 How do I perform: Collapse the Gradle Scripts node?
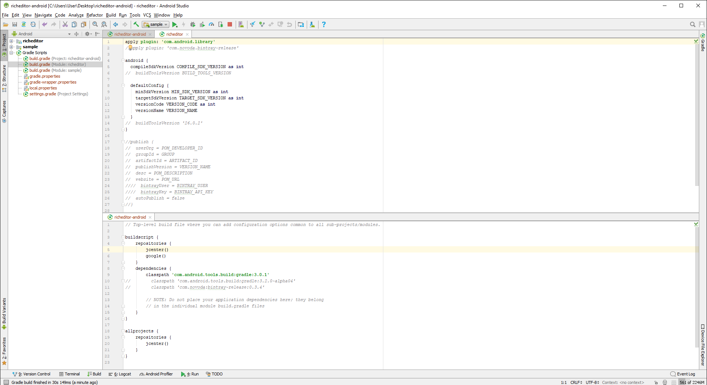point(11,53)
